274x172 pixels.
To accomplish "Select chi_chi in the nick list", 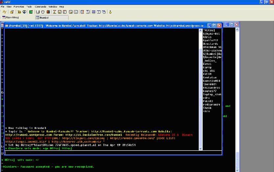I will point(209,71).
